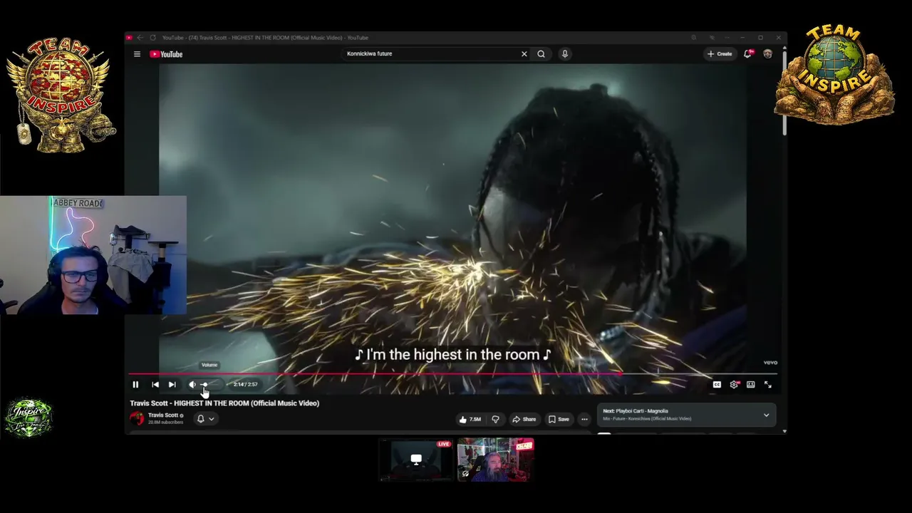This screenshot has height=513, width=912.
Task: Open the Travis Scott channel name link
Action: pyautogui.click(x=163, y=415)
